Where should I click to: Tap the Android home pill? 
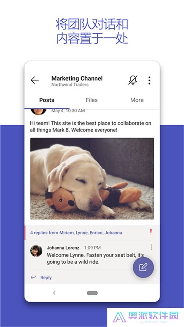pyautogui.click(x=92, y=293)
